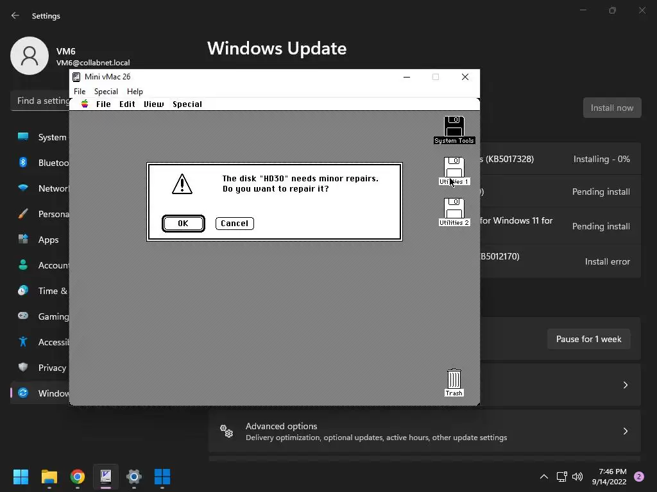Click the volume speaker tray icon

[x=577, y=477]
